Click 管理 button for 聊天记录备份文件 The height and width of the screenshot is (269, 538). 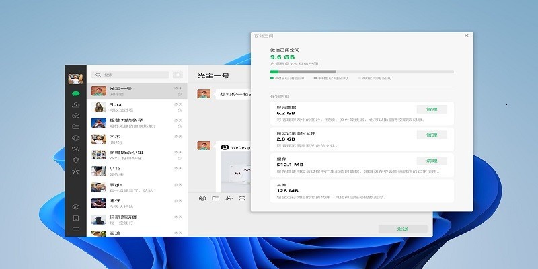(x=431, y=135)
